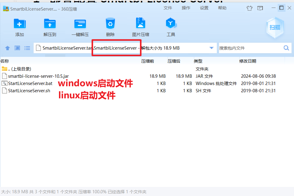Click the 360压缩 app icon in title bar

click(x=6, y=9)
